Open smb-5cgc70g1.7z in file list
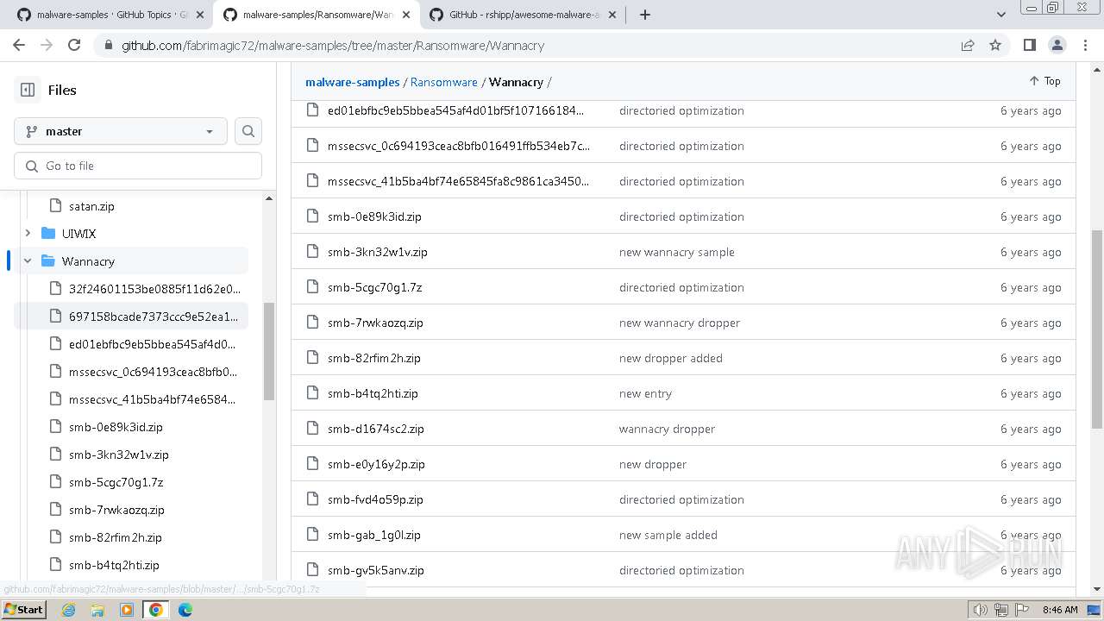This screenshot has height=621, width=1104. pos(374,287)
